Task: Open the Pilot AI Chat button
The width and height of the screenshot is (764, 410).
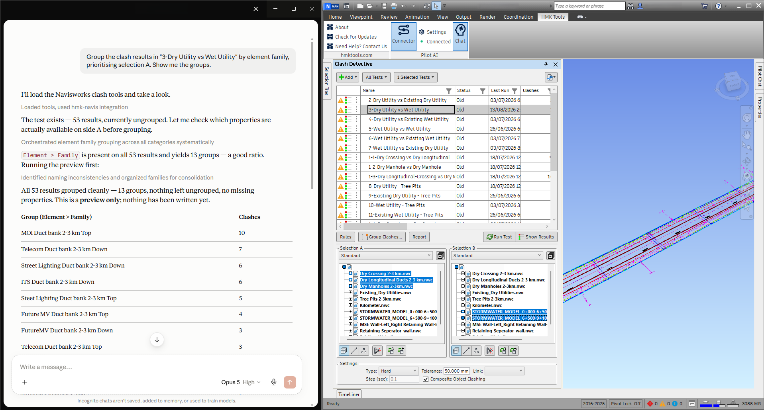Action: [460, 37]
